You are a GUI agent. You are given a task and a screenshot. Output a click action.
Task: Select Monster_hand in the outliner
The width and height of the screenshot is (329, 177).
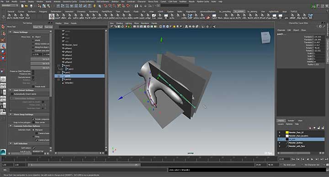click(x=71, y=45)
